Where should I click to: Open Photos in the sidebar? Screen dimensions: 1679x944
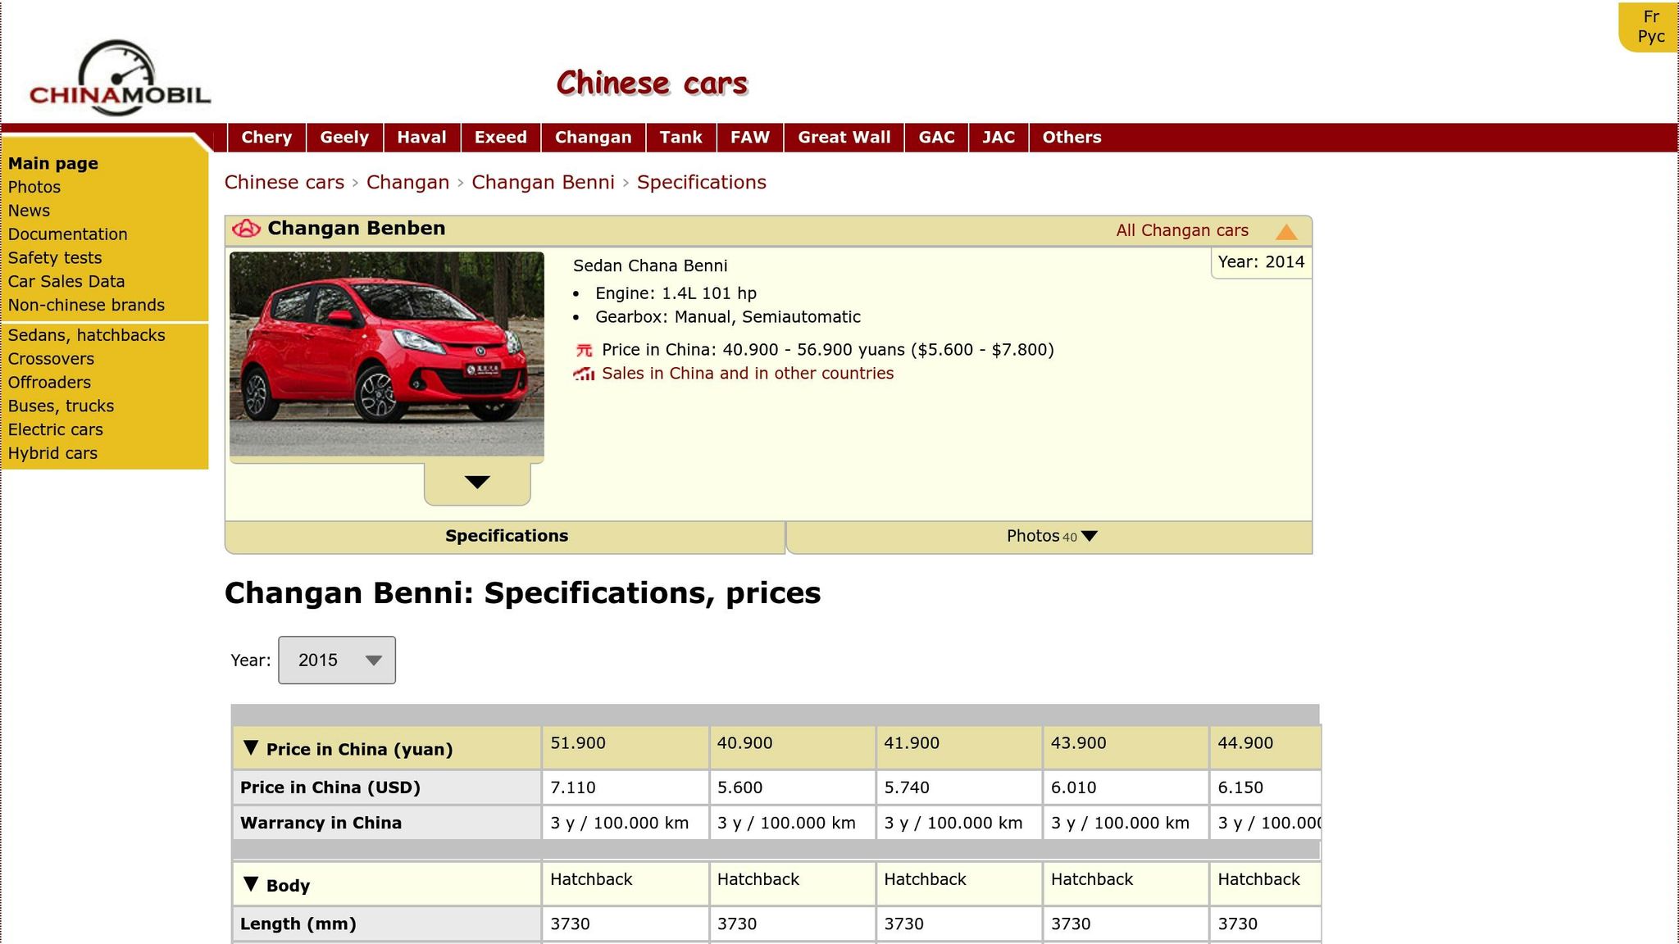coord(34,188)
